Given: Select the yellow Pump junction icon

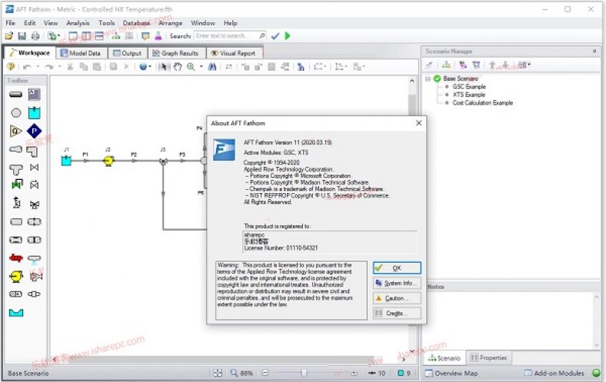Looking at the screenshot, I should [16, 276].
